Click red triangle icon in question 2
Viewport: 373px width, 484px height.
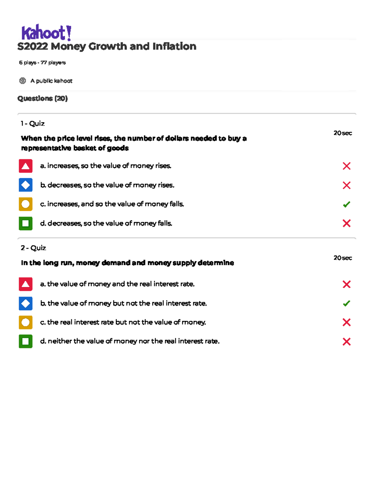[25, 284]
